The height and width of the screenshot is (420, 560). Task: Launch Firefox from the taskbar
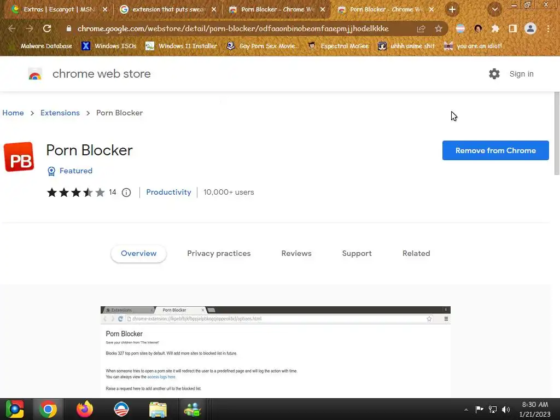85,409
